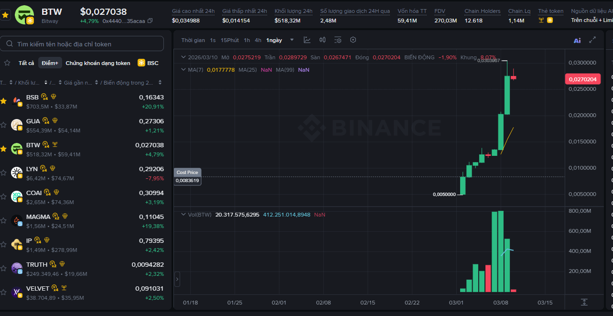This screenshot has width=613, height=316.
Task: Expand chart to fullscreen
Action: (592, 40)
